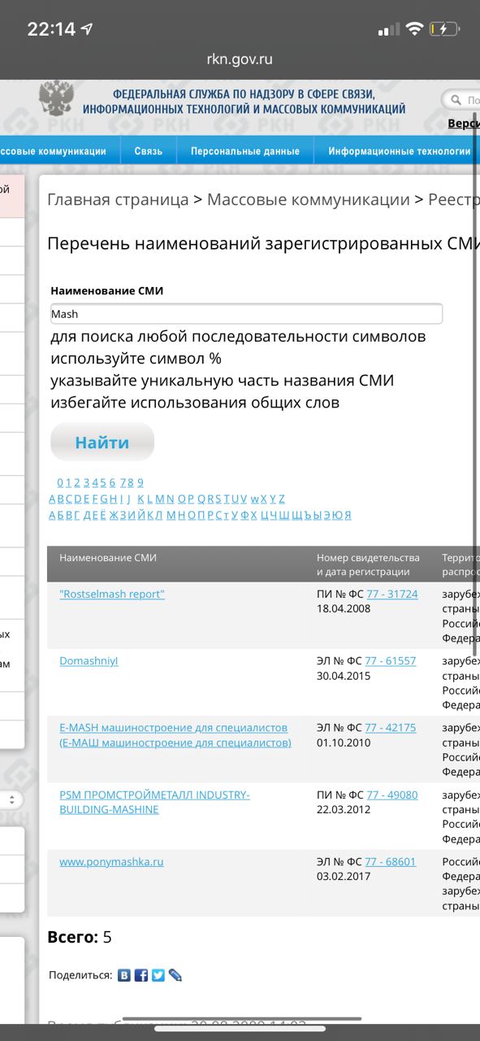The image size is (480, 1041).
Task: Open the Domashniyl entry link
Action: pos(89,660)
